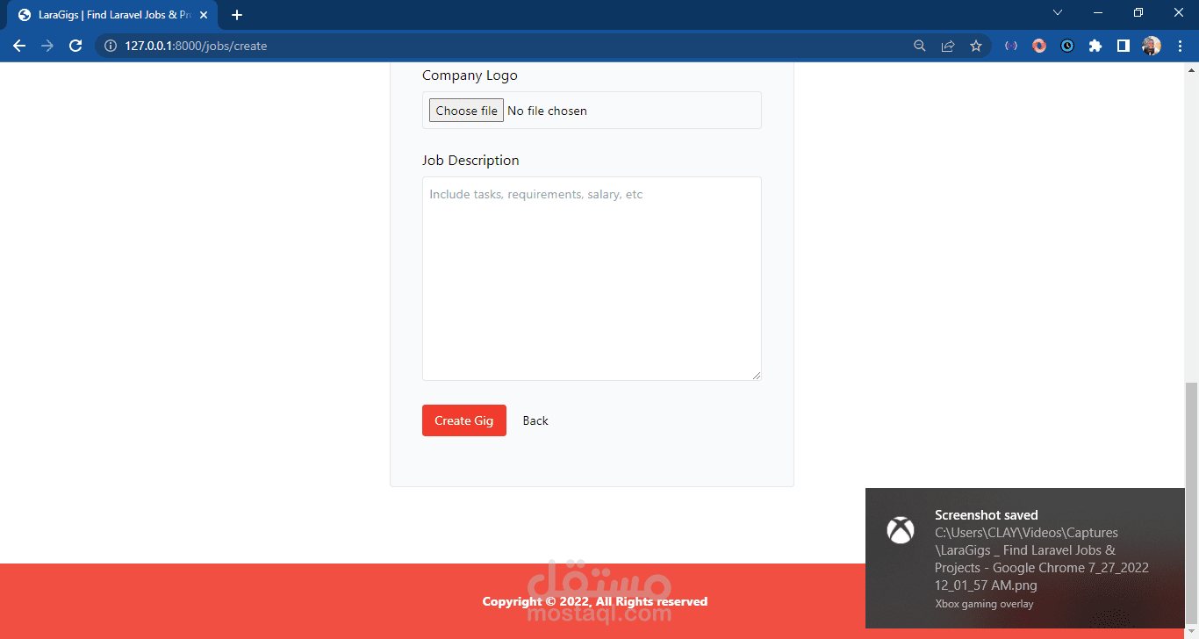Open the Screenshot saved notification
This screenshot has height=639, width=1199.
(x=1025, y=558)
